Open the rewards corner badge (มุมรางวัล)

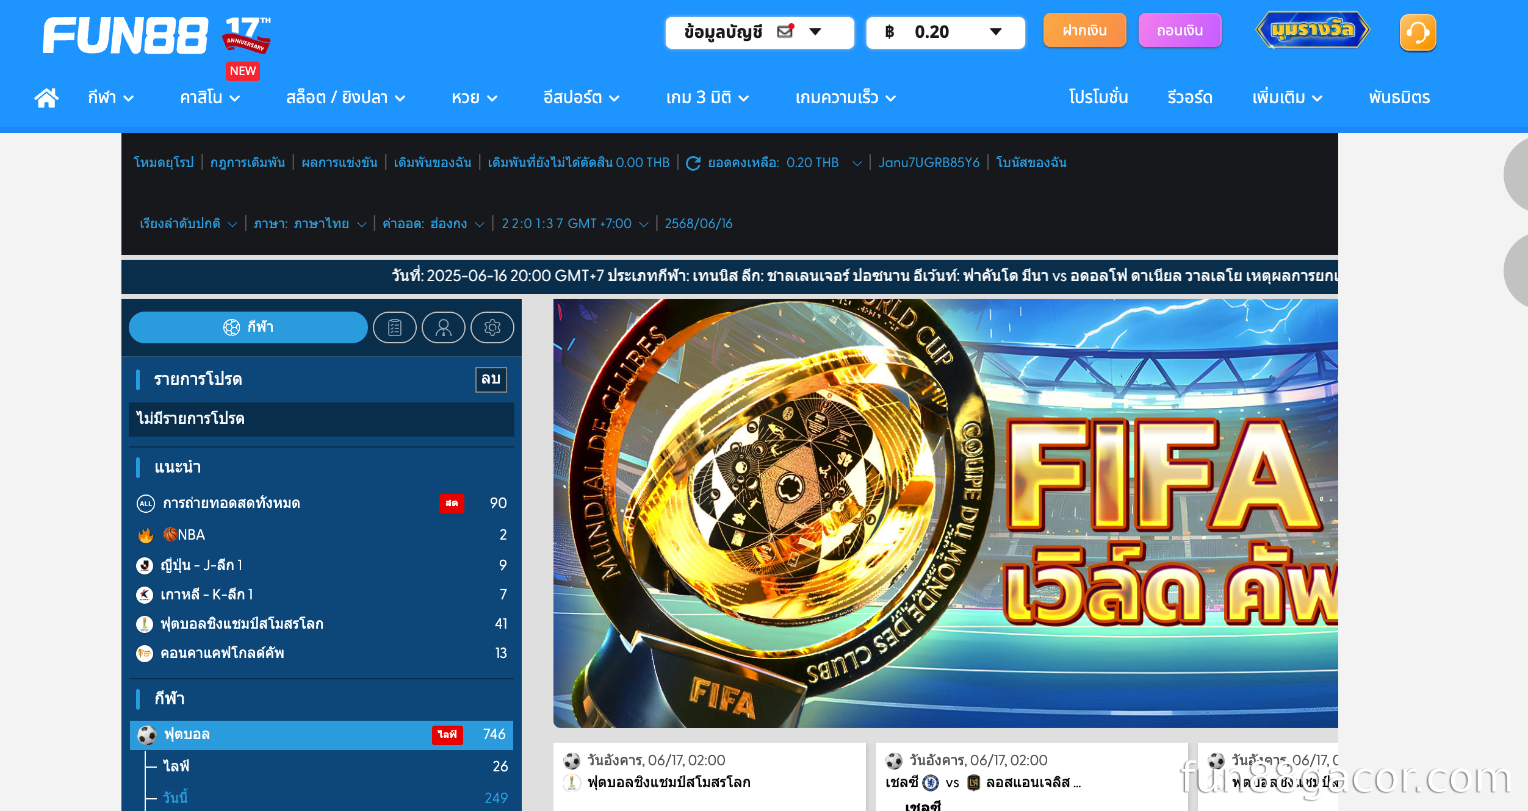coord(1313,30)
